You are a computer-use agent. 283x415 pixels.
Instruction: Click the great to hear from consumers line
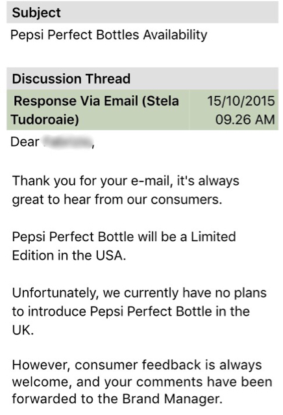[117, 200]
